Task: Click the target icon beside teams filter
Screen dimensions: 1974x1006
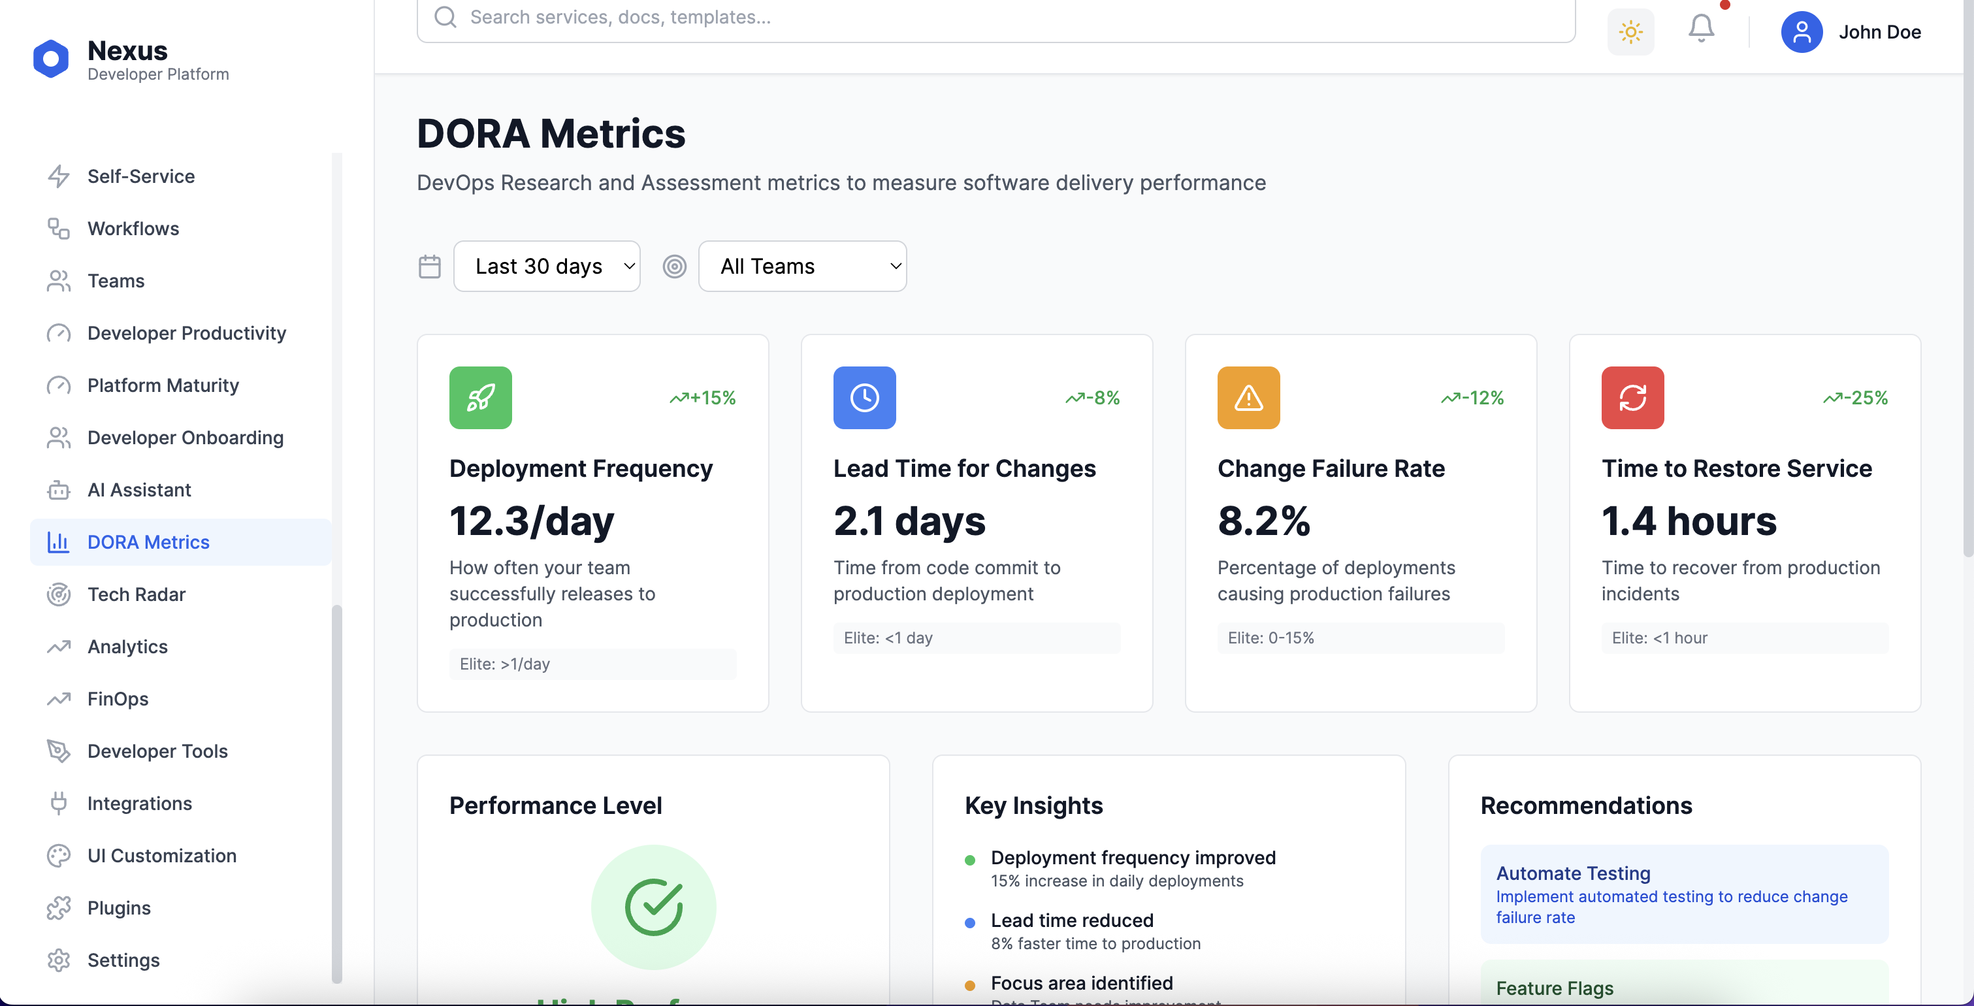Action: 674,267
